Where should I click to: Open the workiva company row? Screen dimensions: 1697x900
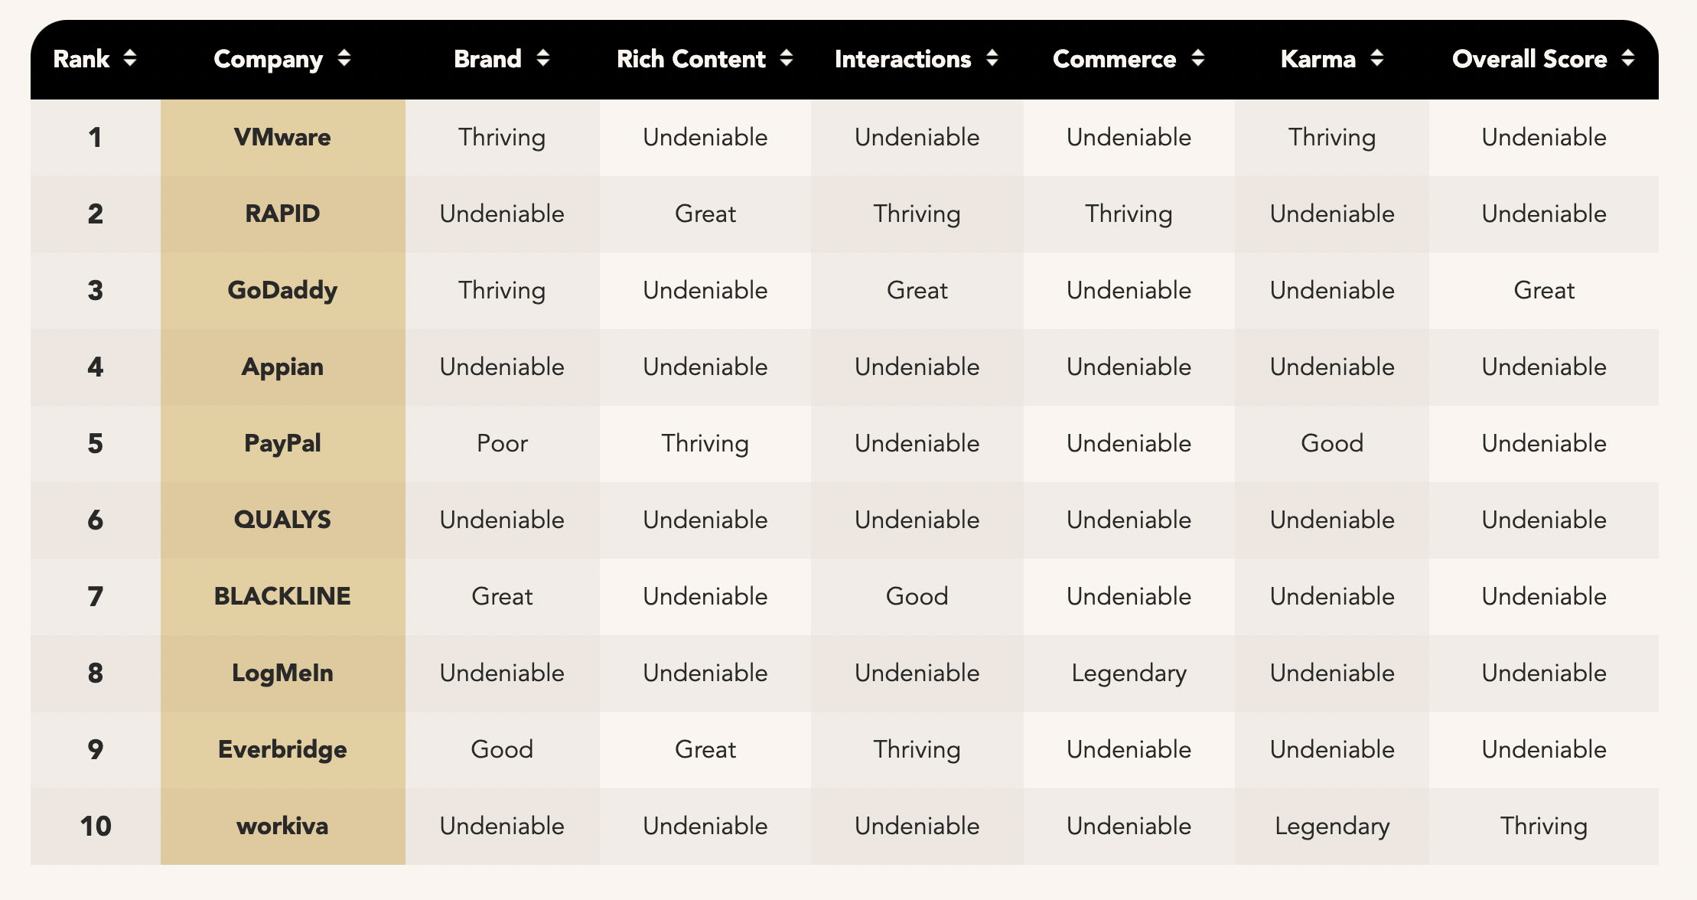pos(282,826)
